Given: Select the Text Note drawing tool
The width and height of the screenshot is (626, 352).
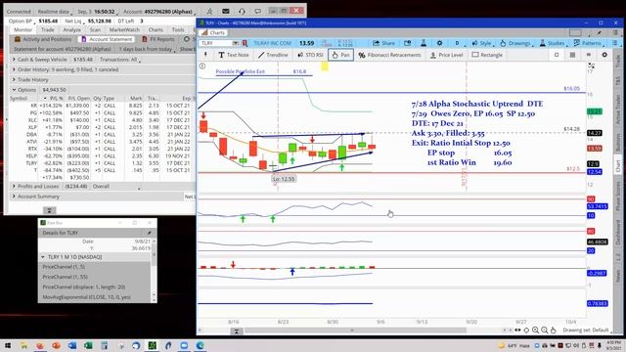Looking at the screenshot, I should [x=234, y=55].
